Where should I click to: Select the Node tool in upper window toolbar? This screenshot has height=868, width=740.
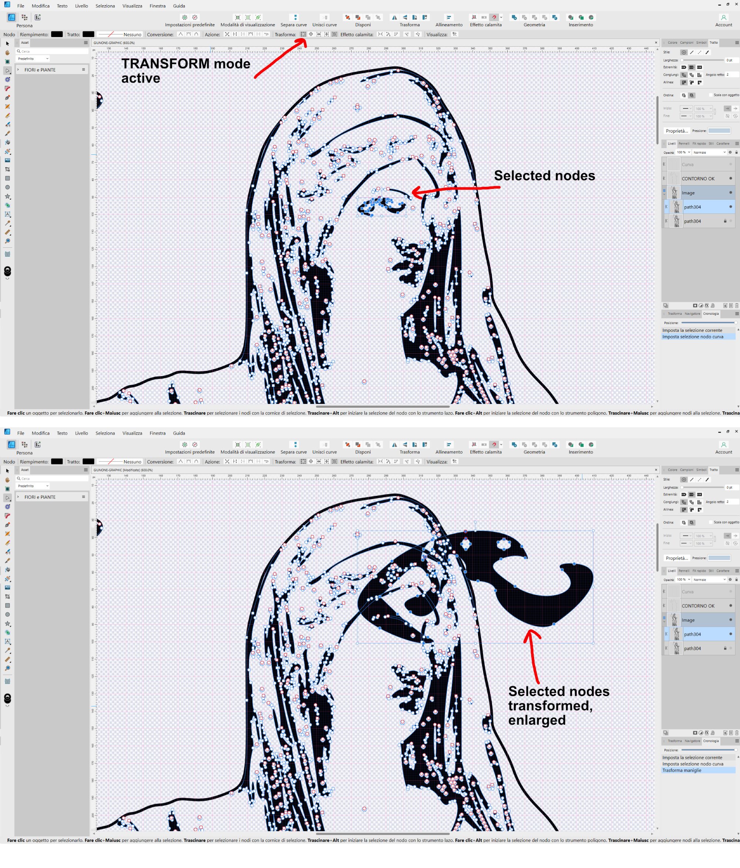(x=7, y=70)
